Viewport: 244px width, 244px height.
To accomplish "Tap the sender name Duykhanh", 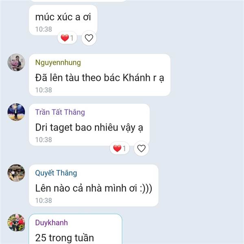I will (x=52, y=222).
